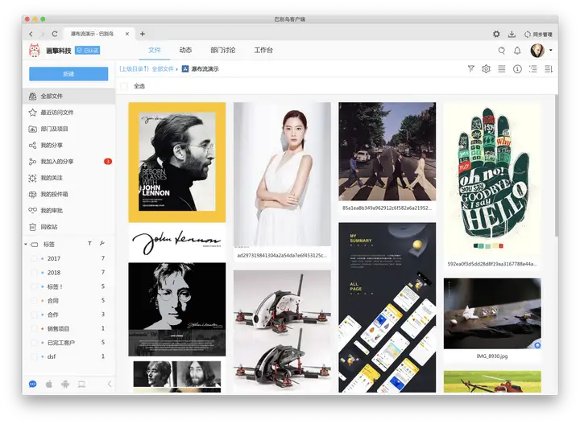580x424 pixels.
Task: Open notifications bell icon
Action: (517, 50)
